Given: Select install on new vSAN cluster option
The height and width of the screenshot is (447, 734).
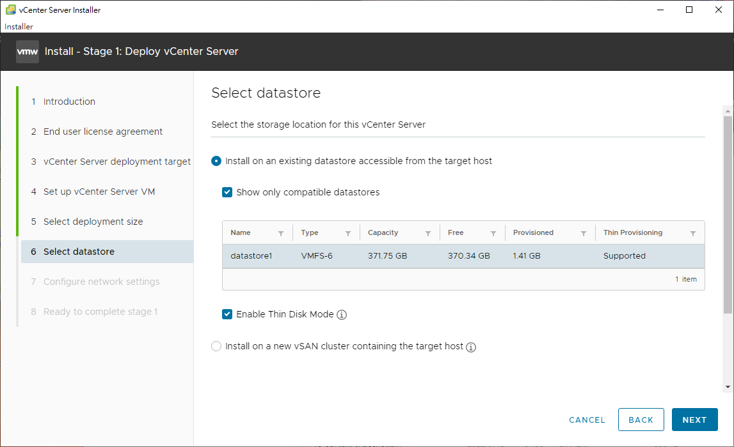Looking at the screenshot, I should 216,346.
